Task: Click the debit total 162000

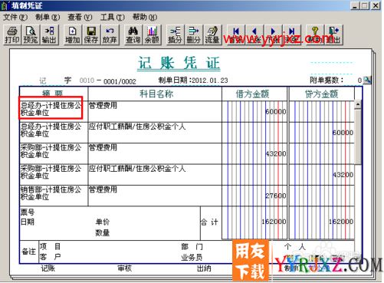Action: 274,222
